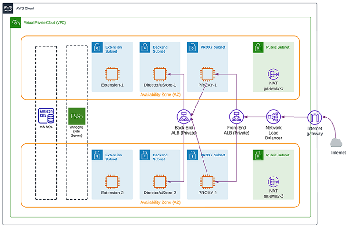
Task: Click the NAT gateway-1 label
Action: 273,86
